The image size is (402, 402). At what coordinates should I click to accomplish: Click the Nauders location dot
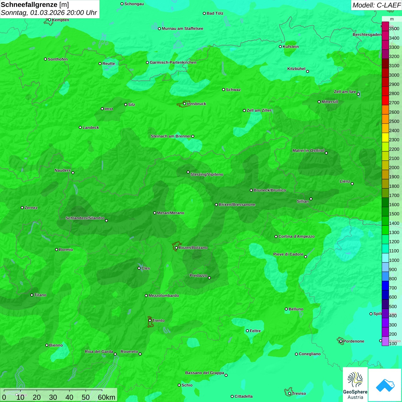pyautogui.click(x=73, y=173)
